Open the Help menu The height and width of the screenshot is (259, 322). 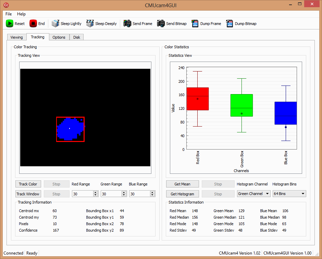coord(21,14)
